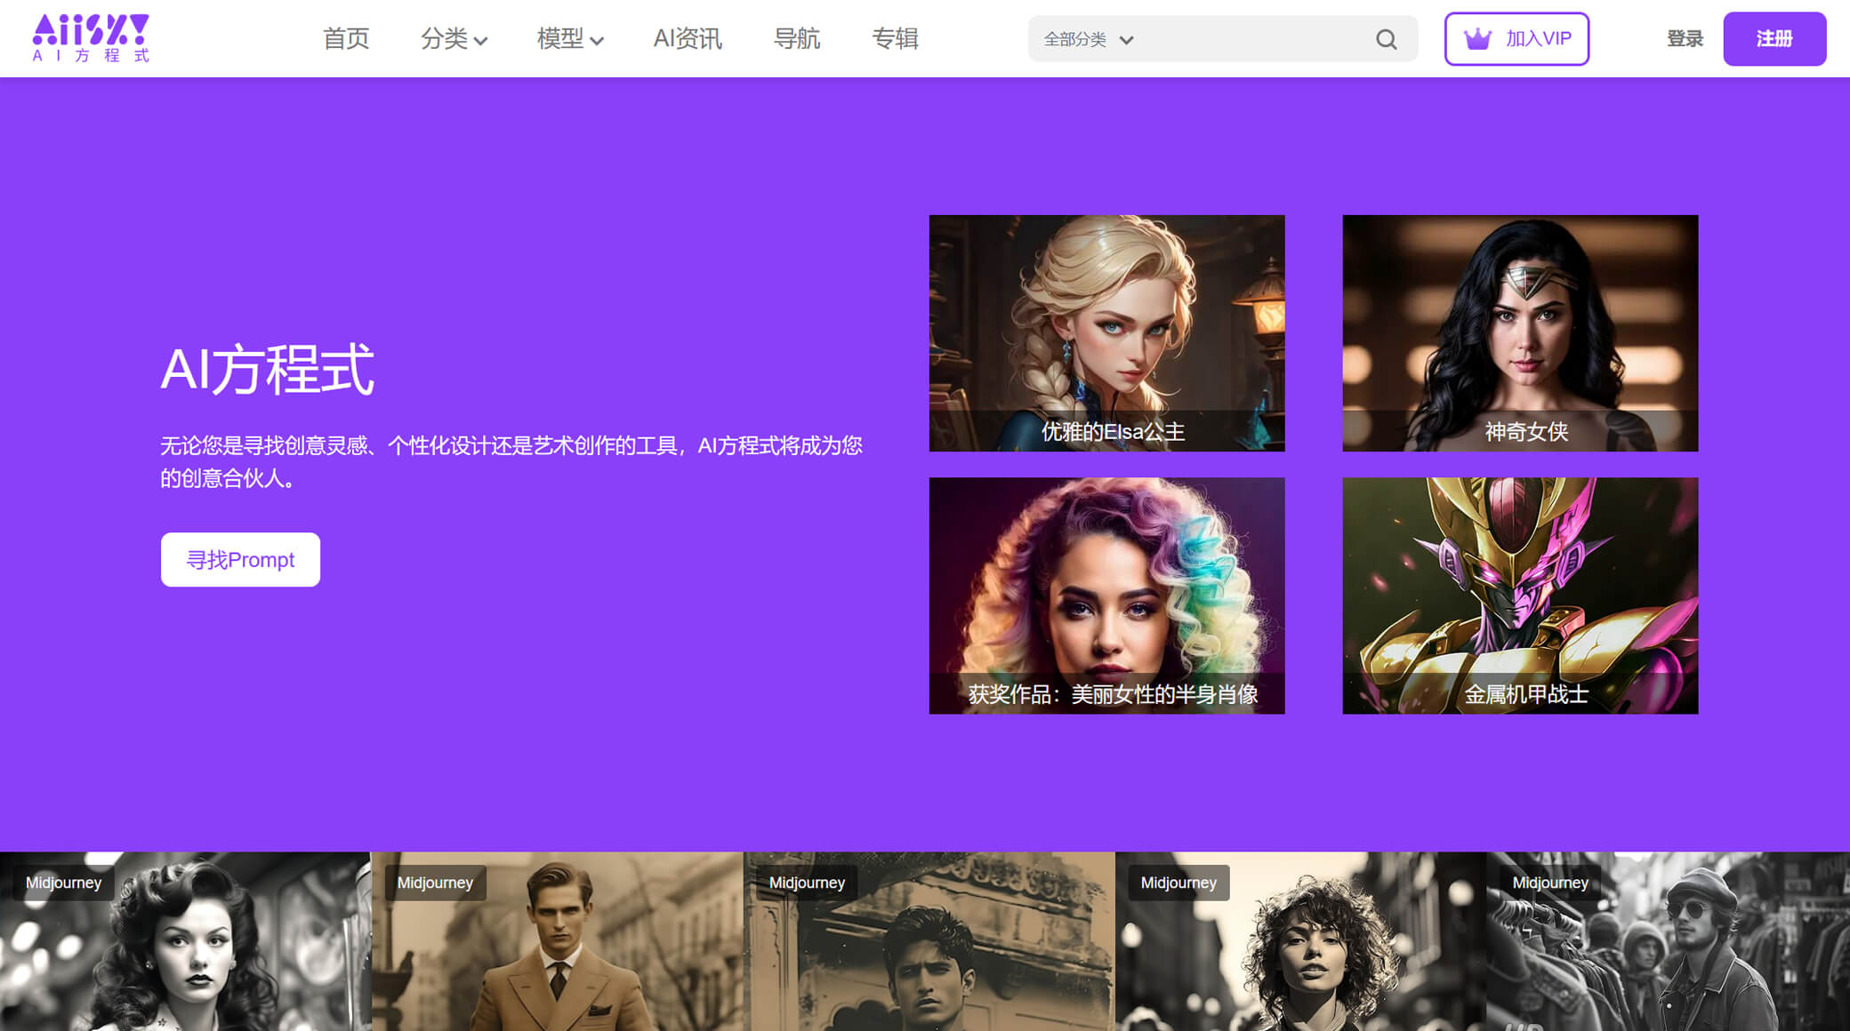Open the 神奇女侠 image card
Image resolution: width=1850 pixels, height=1031 pixels.
point(1520,333)
